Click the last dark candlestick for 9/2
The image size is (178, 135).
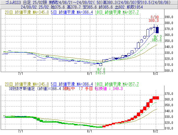point(157,30)
